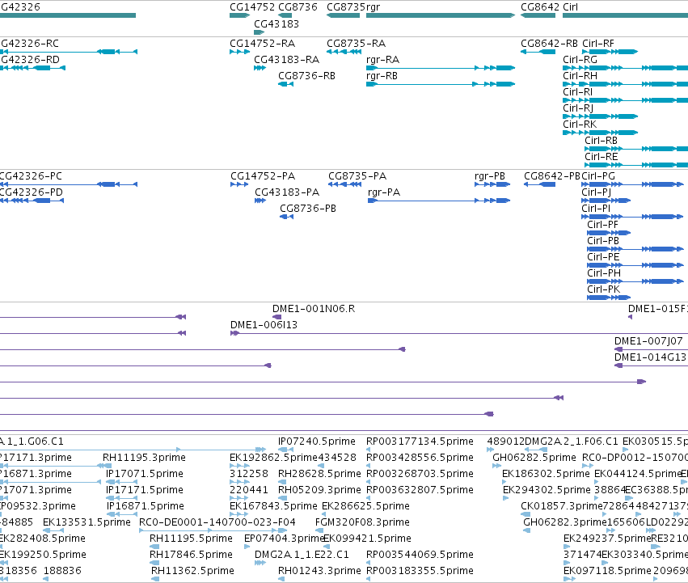
Task: Open protein CG14752-PA label
Action: 263,176
